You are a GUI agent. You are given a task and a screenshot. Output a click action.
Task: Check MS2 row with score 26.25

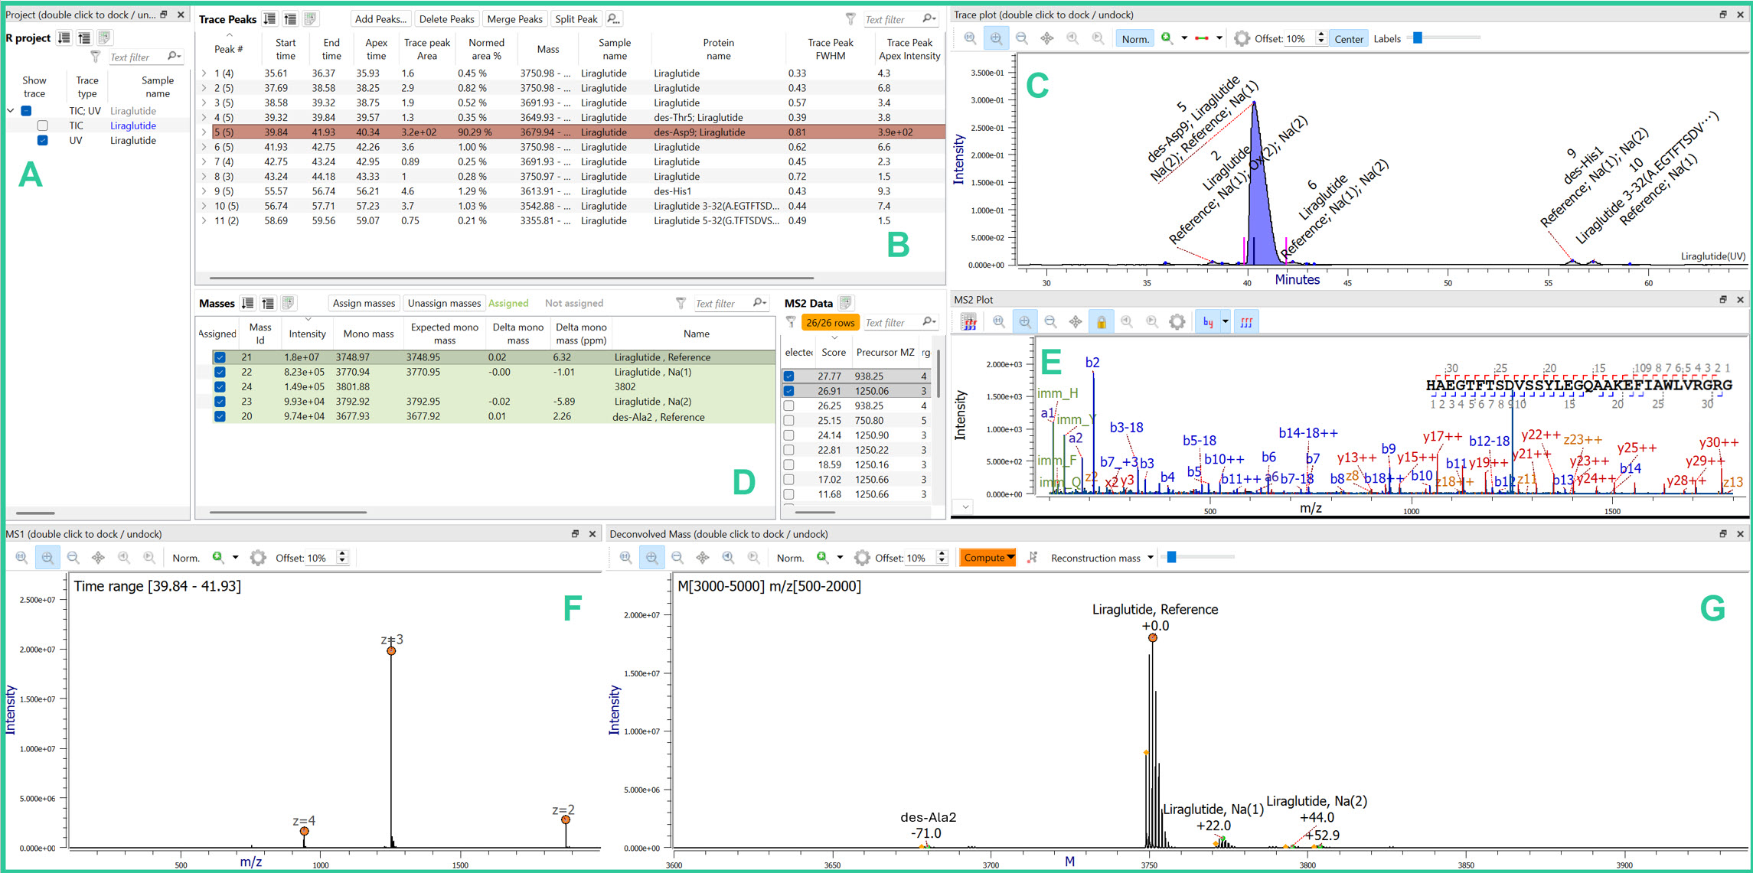coord(788,406)
